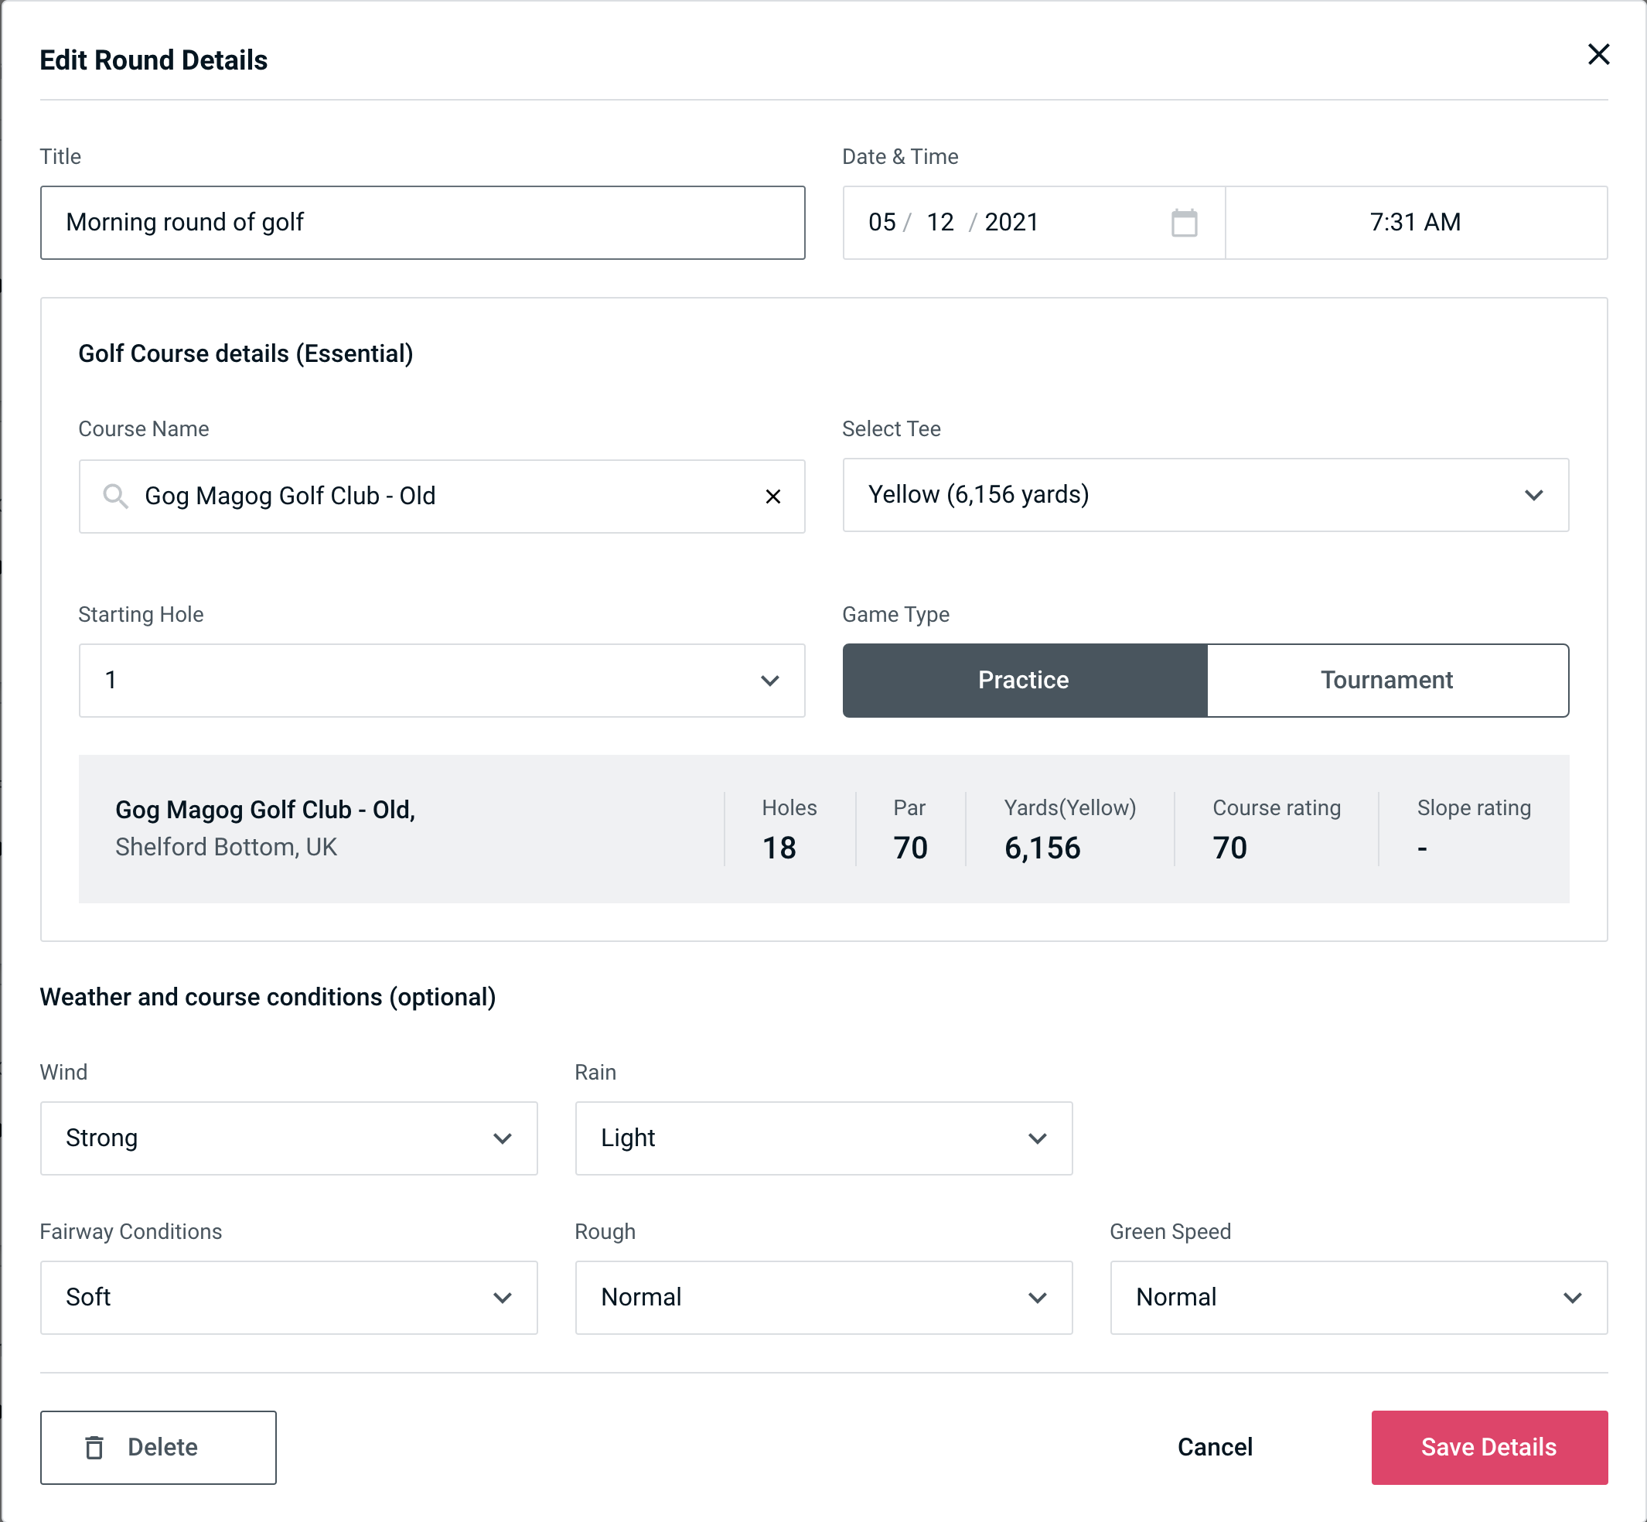Click Save Details button
The width and height of the screenshot is (1647, 1522).
1489,1446
